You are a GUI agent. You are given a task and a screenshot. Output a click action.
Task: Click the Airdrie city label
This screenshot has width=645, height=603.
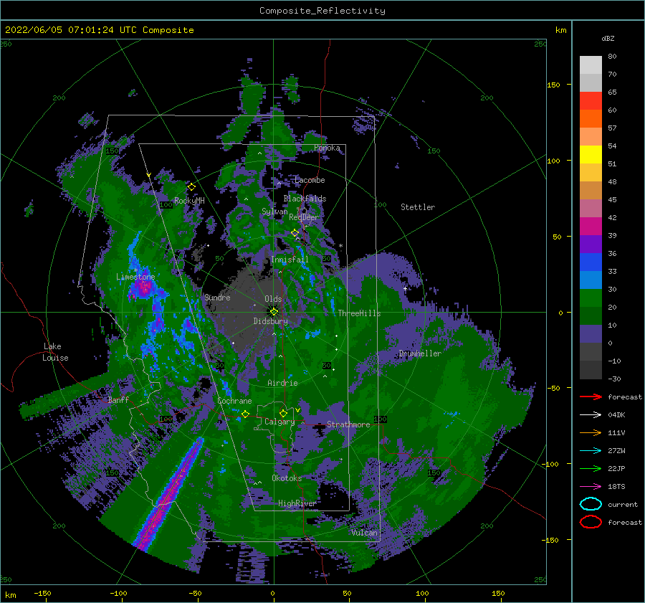(x=282, y=383)
